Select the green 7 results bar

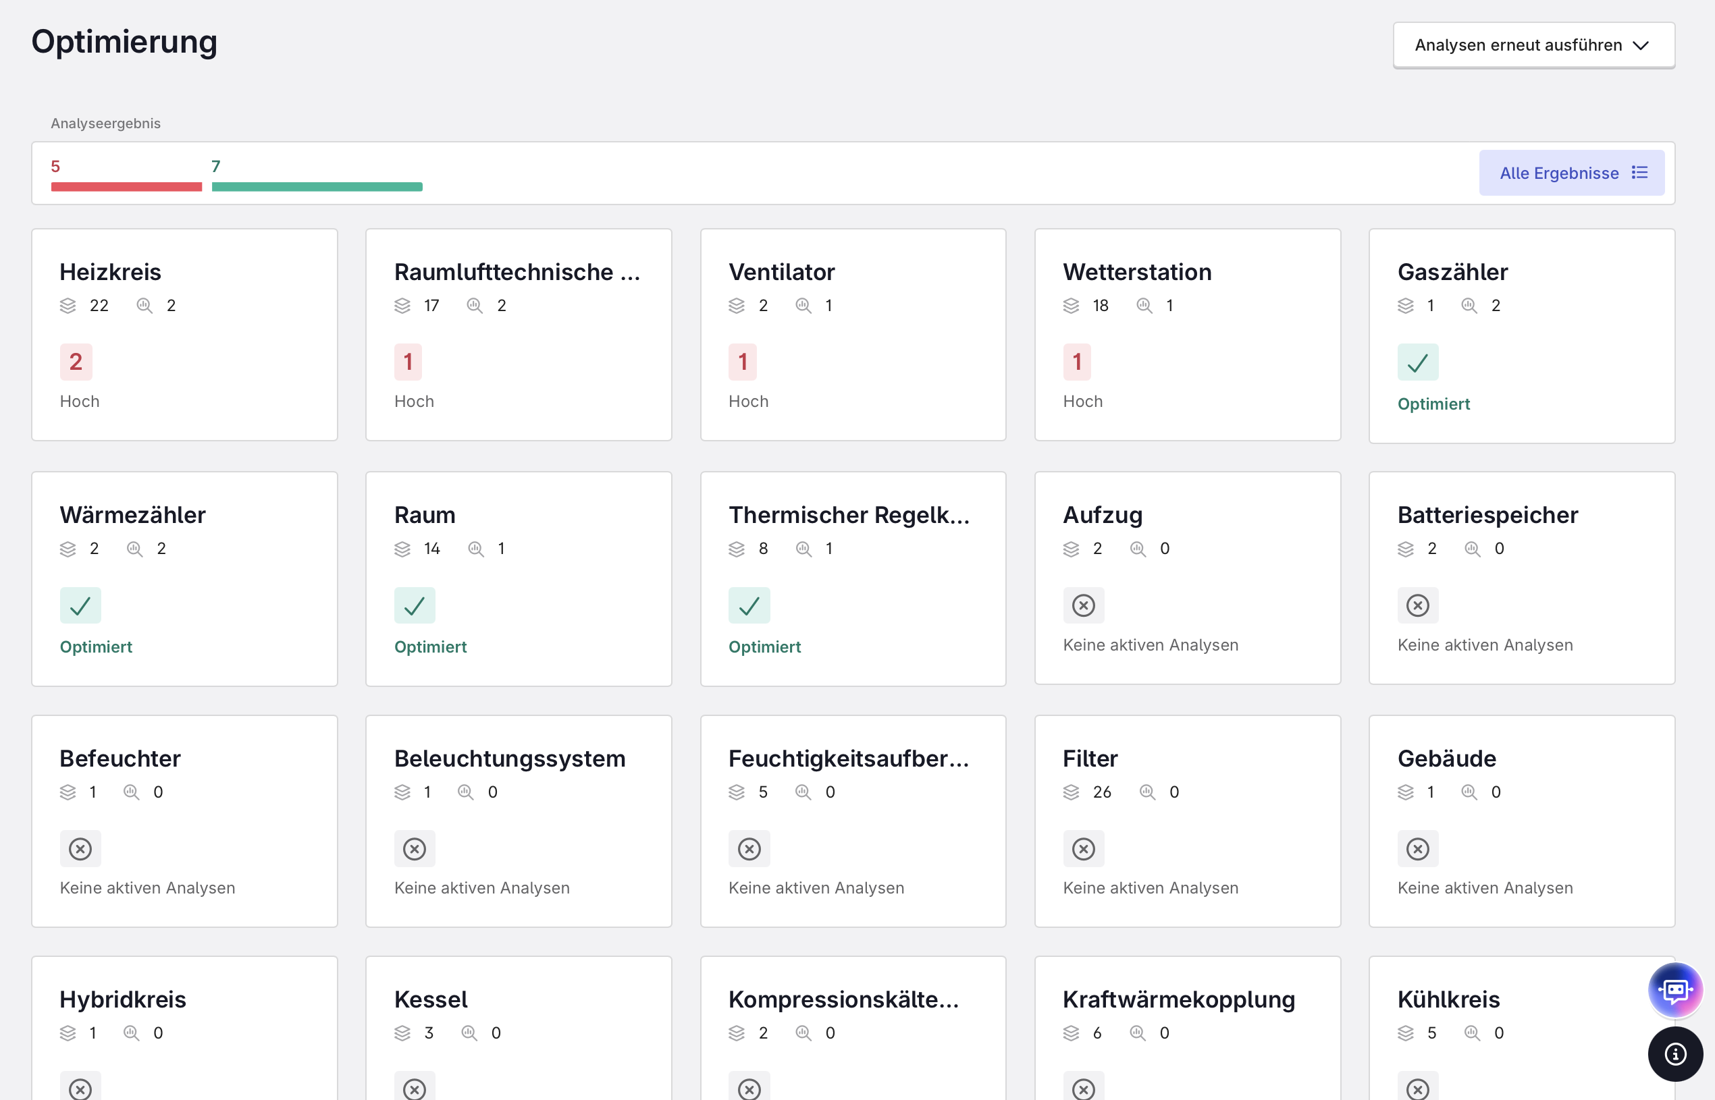point(317,186)
